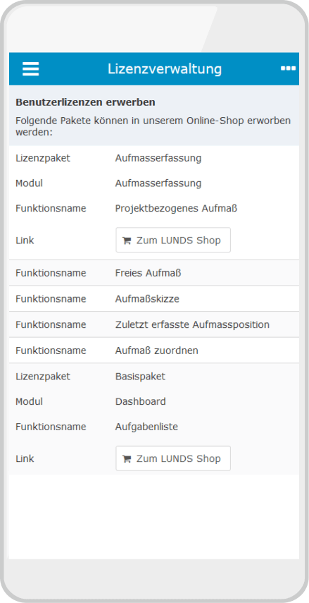
Task: Click Aufmasserfassung license package value
Action: pyautogui.click(x=158, y=158)
